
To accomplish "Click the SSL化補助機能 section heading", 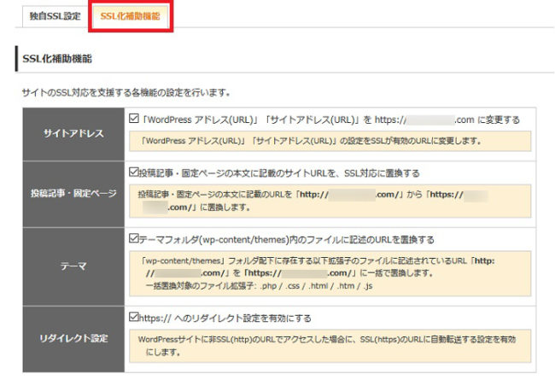I will (57, 59).
